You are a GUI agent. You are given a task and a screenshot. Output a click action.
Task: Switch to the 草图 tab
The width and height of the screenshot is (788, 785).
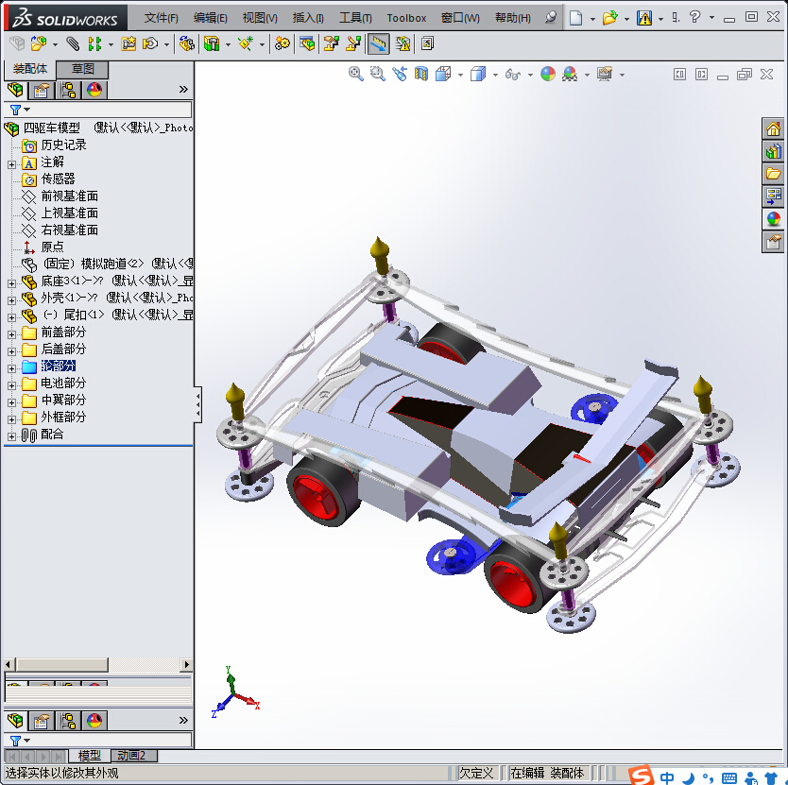click(82, 69)
